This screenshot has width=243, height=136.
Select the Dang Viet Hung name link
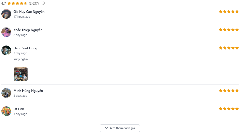click(25, 48)
